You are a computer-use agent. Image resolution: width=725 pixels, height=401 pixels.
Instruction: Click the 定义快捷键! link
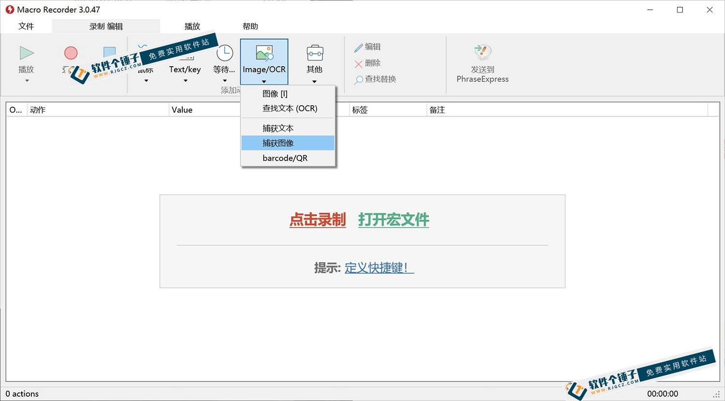(379, 268)
